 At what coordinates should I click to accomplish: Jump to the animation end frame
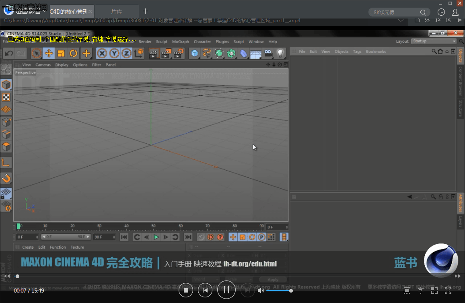(x=188, y=237)
